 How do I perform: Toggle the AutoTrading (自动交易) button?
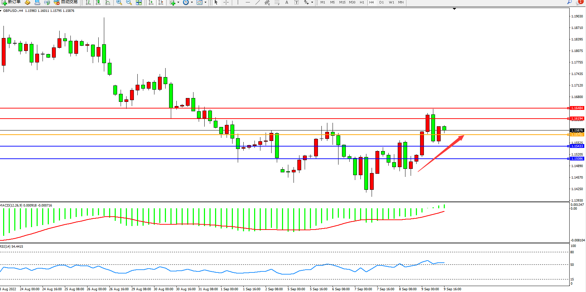(66, 2)
